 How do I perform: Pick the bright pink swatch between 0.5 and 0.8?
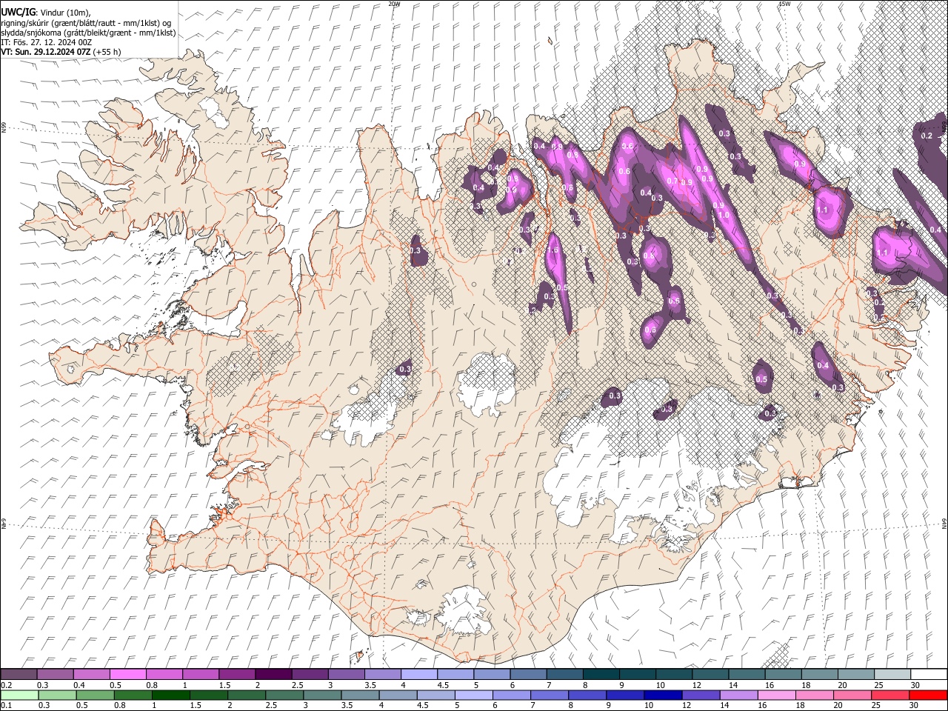[x=127, y=675]
